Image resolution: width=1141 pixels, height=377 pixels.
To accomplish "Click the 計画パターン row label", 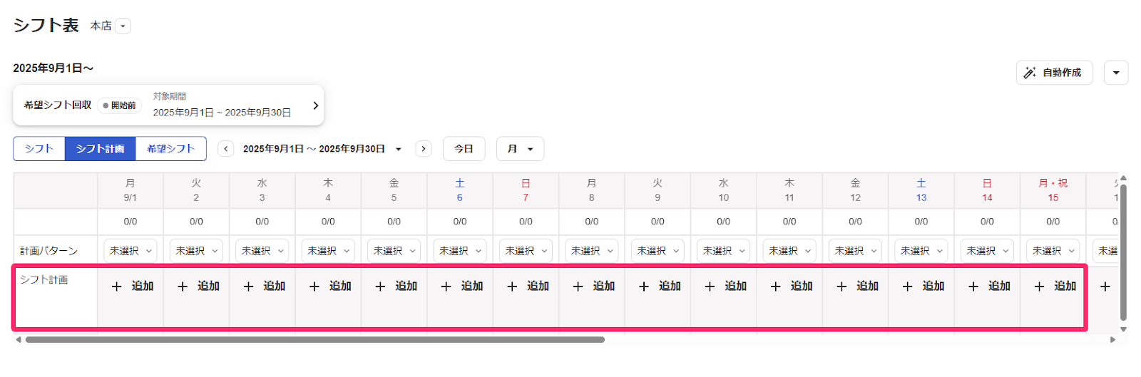I will (x=48, y=251).
